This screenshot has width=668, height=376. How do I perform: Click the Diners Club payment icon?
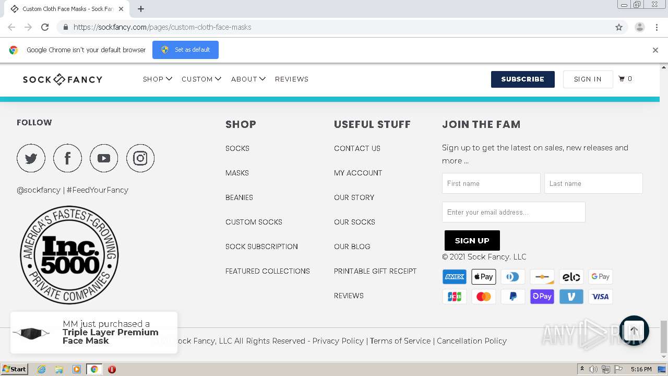513,277
